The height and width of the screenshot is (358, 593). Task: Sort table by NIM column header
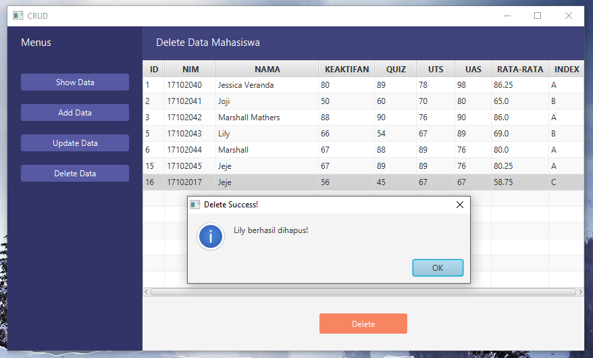pos(190,69)
